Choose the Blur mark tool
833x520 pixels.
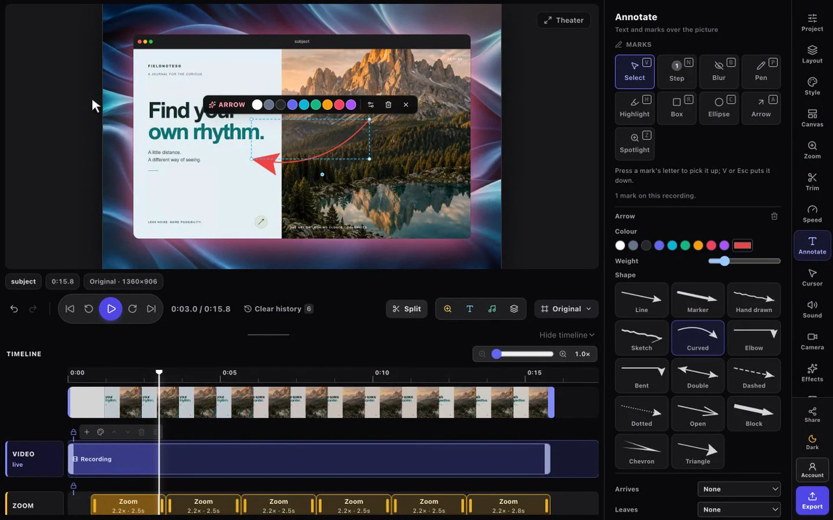pyautogui.click(x=719, y=72)
